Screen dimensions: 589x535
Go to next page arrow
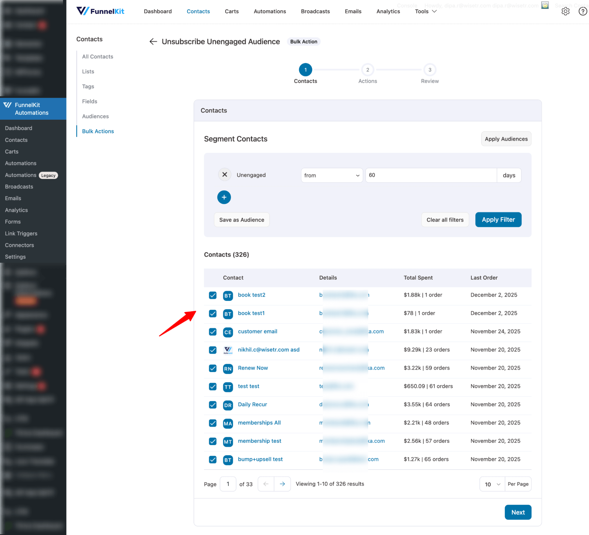tap(282, 484)
